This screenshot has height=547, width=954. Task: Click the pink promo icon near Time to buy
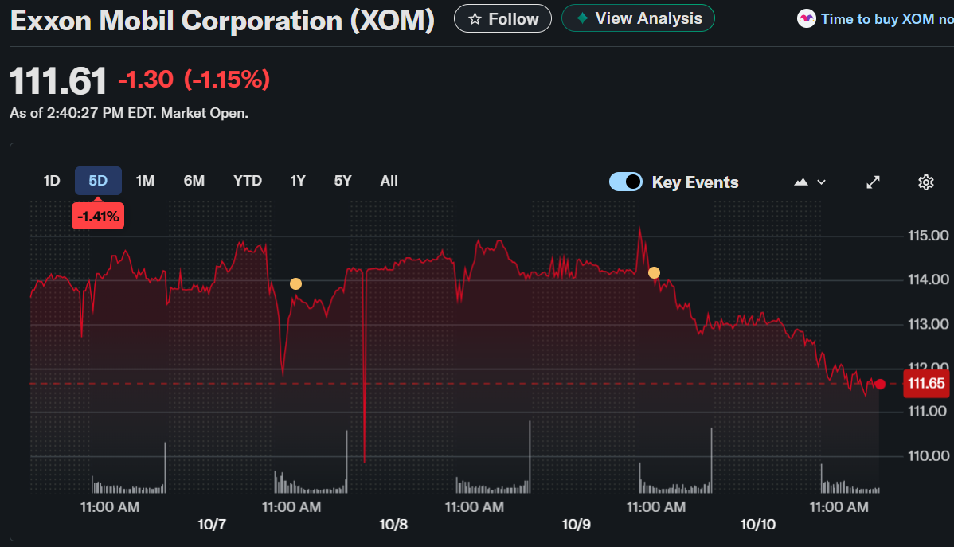pyautogui.click(x=806, y=18)
